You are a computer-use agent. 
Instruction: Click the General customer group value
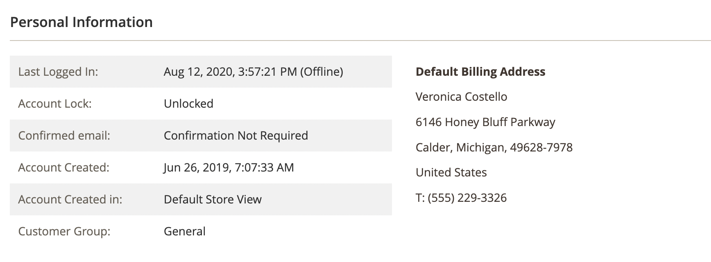click(185, 231)
